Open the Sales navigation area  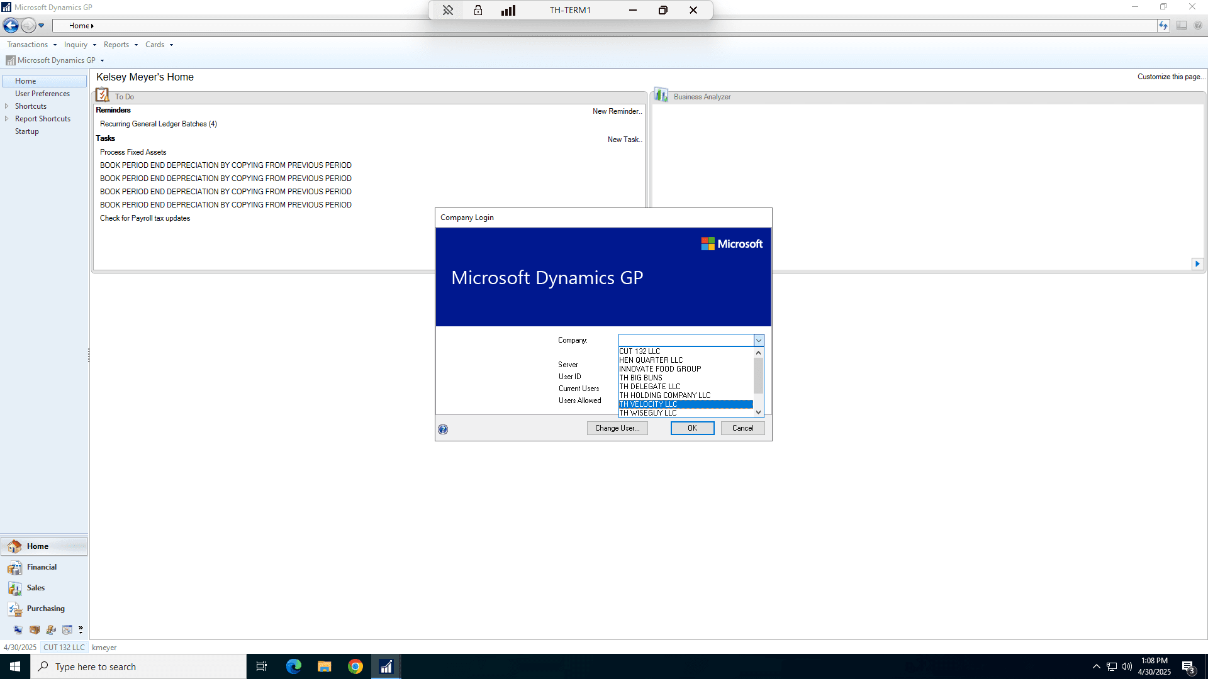click(x=44, y=588)
